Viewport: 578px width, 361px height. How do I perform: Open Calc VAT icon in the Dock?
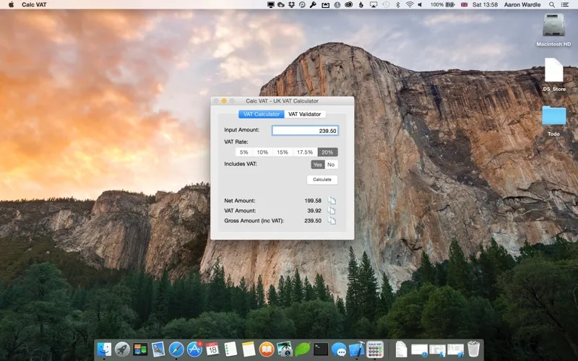pos(375,349)
